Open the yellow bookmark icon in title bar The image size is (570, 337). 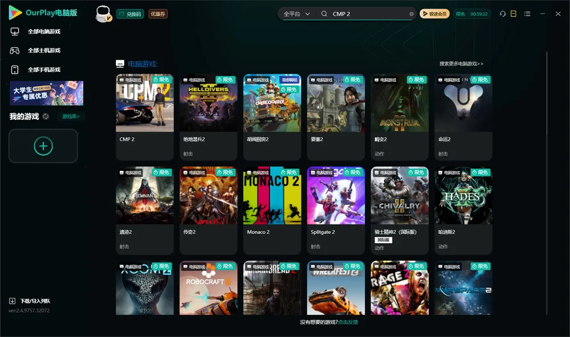(x=514, y=14)
